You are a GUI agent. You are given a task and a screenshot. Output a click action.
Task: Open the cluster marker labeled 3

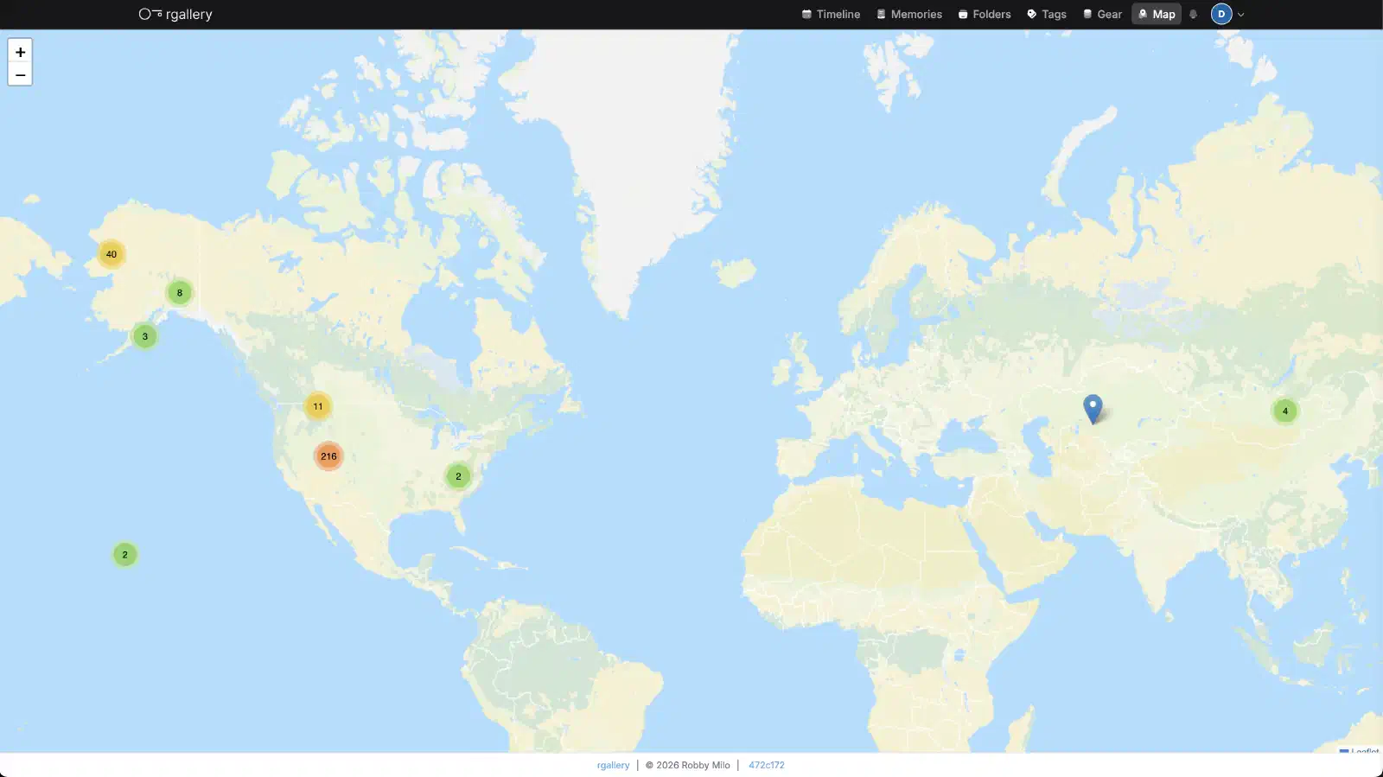click(x=145, y=336)
